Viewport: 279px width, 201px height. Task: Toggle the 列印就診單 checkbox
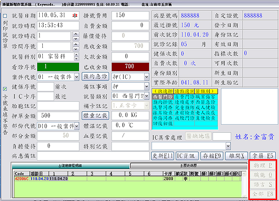(5, 16)
